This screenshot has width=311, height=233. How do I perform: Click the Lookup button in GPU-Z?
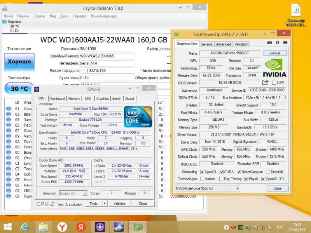pos(275,53)
